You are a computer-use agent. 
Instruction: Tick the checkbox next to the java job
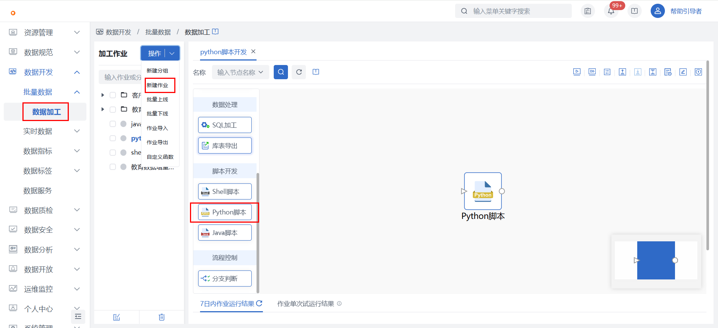tap(113, 124)
